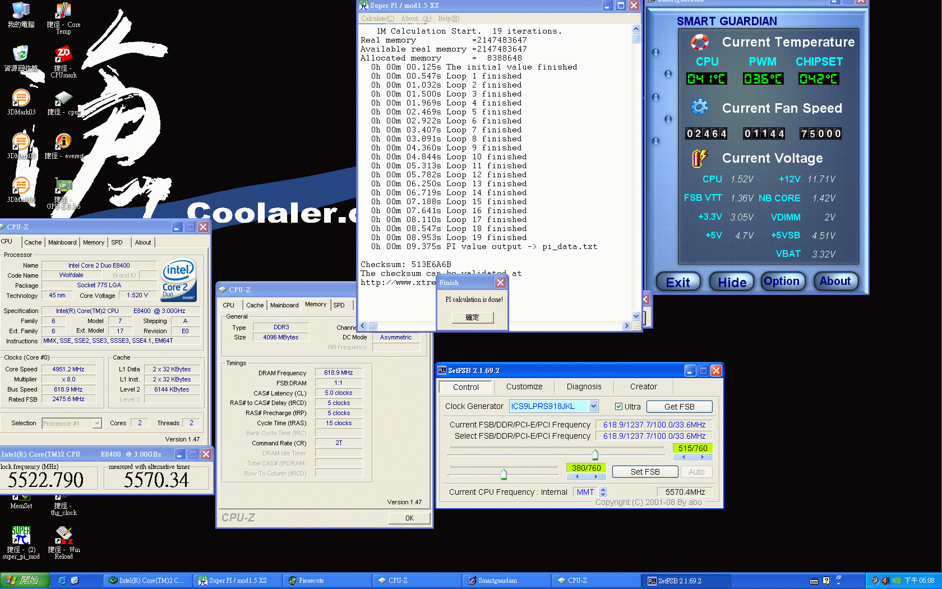Open the Processor #1 selection dropdown
Viewport: 942px width, 589px height.
click(x=97, y=423)
